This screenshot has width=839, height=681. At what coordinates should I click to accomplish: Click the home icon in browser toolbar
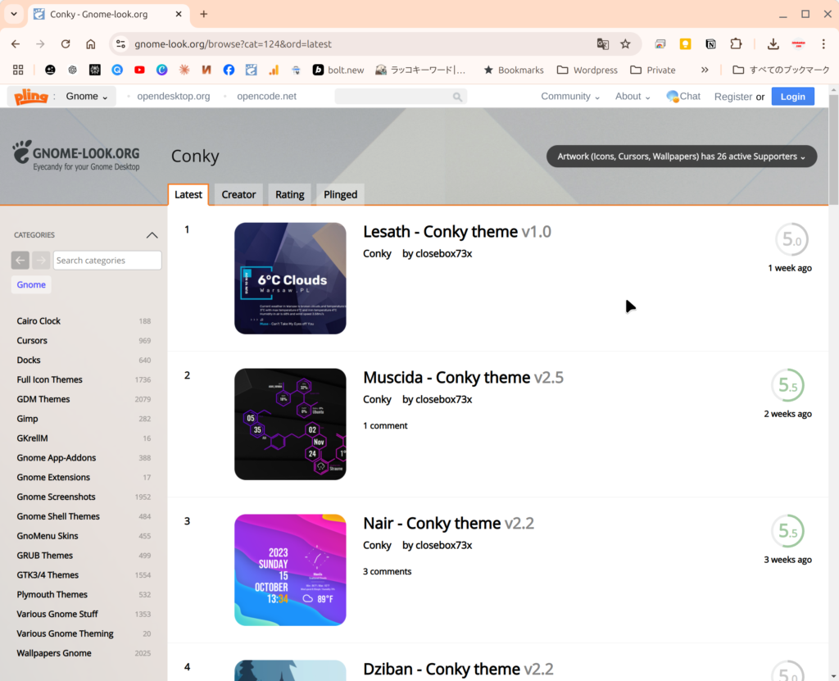pyautogui.click(x=91, y=44)
